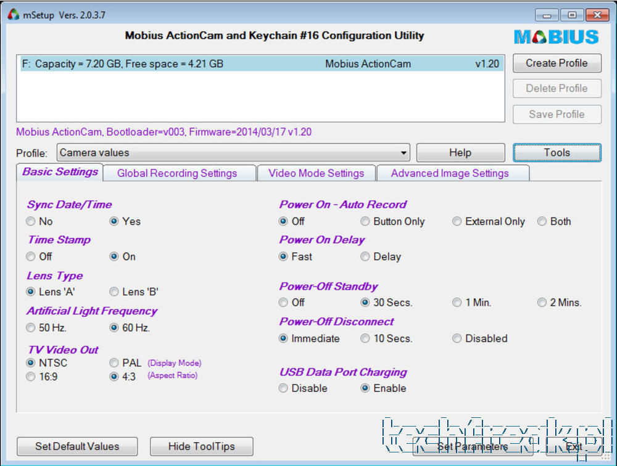Set Power-Off Disconnect to 10 Secs.
The image size is (617, 466).
pyautogui.click(x=365, y=338)
